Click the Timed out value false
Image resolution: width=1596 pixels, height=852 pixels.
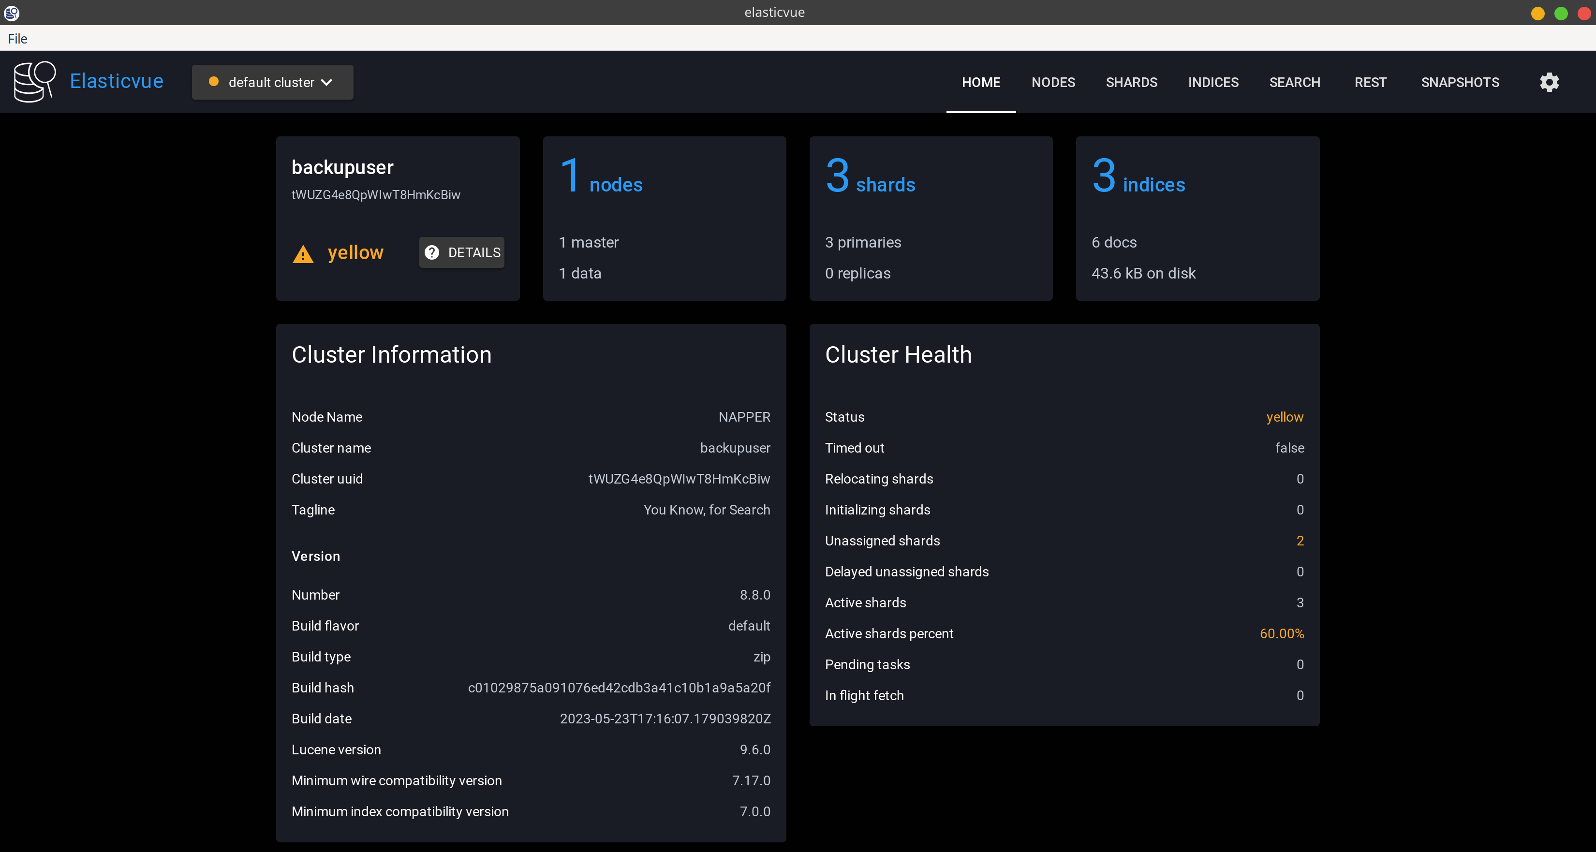click(1289, 448)
